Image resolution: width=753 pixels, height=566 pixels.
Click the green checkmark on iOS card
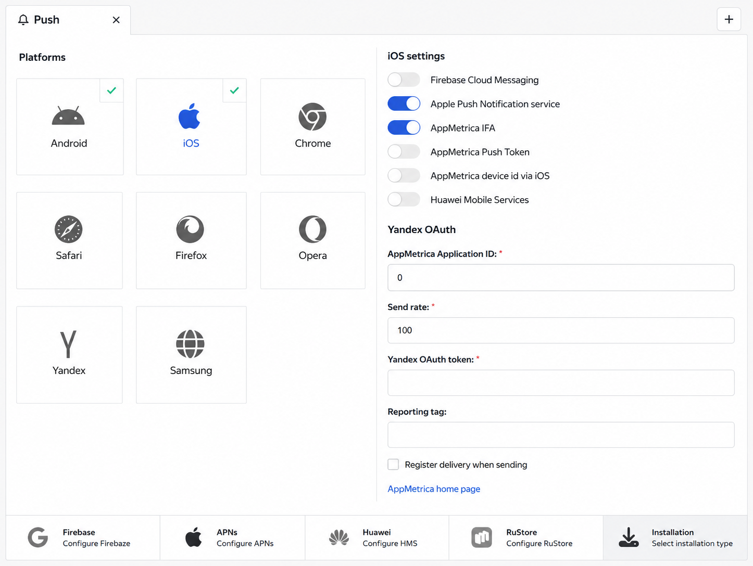point(234,91)
